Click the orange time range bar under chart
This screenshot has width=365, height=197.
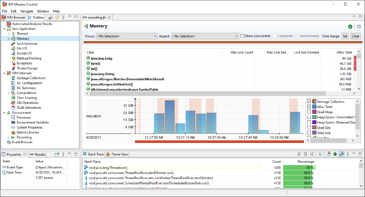[x=219, y=142]
